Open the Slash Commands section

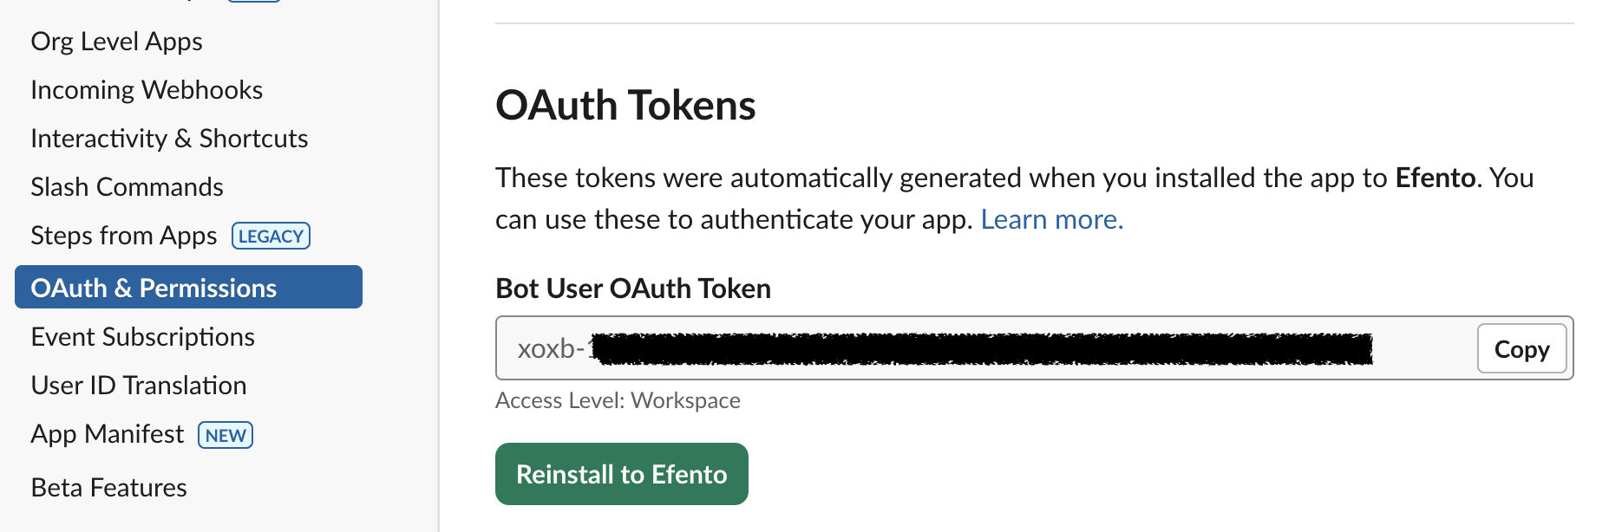(x=127, y=187)
